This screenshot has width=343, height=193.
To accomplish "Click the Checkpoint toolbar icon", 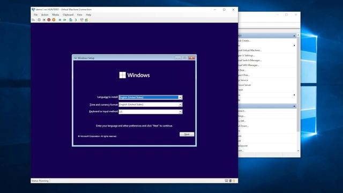I will (71, 20).
